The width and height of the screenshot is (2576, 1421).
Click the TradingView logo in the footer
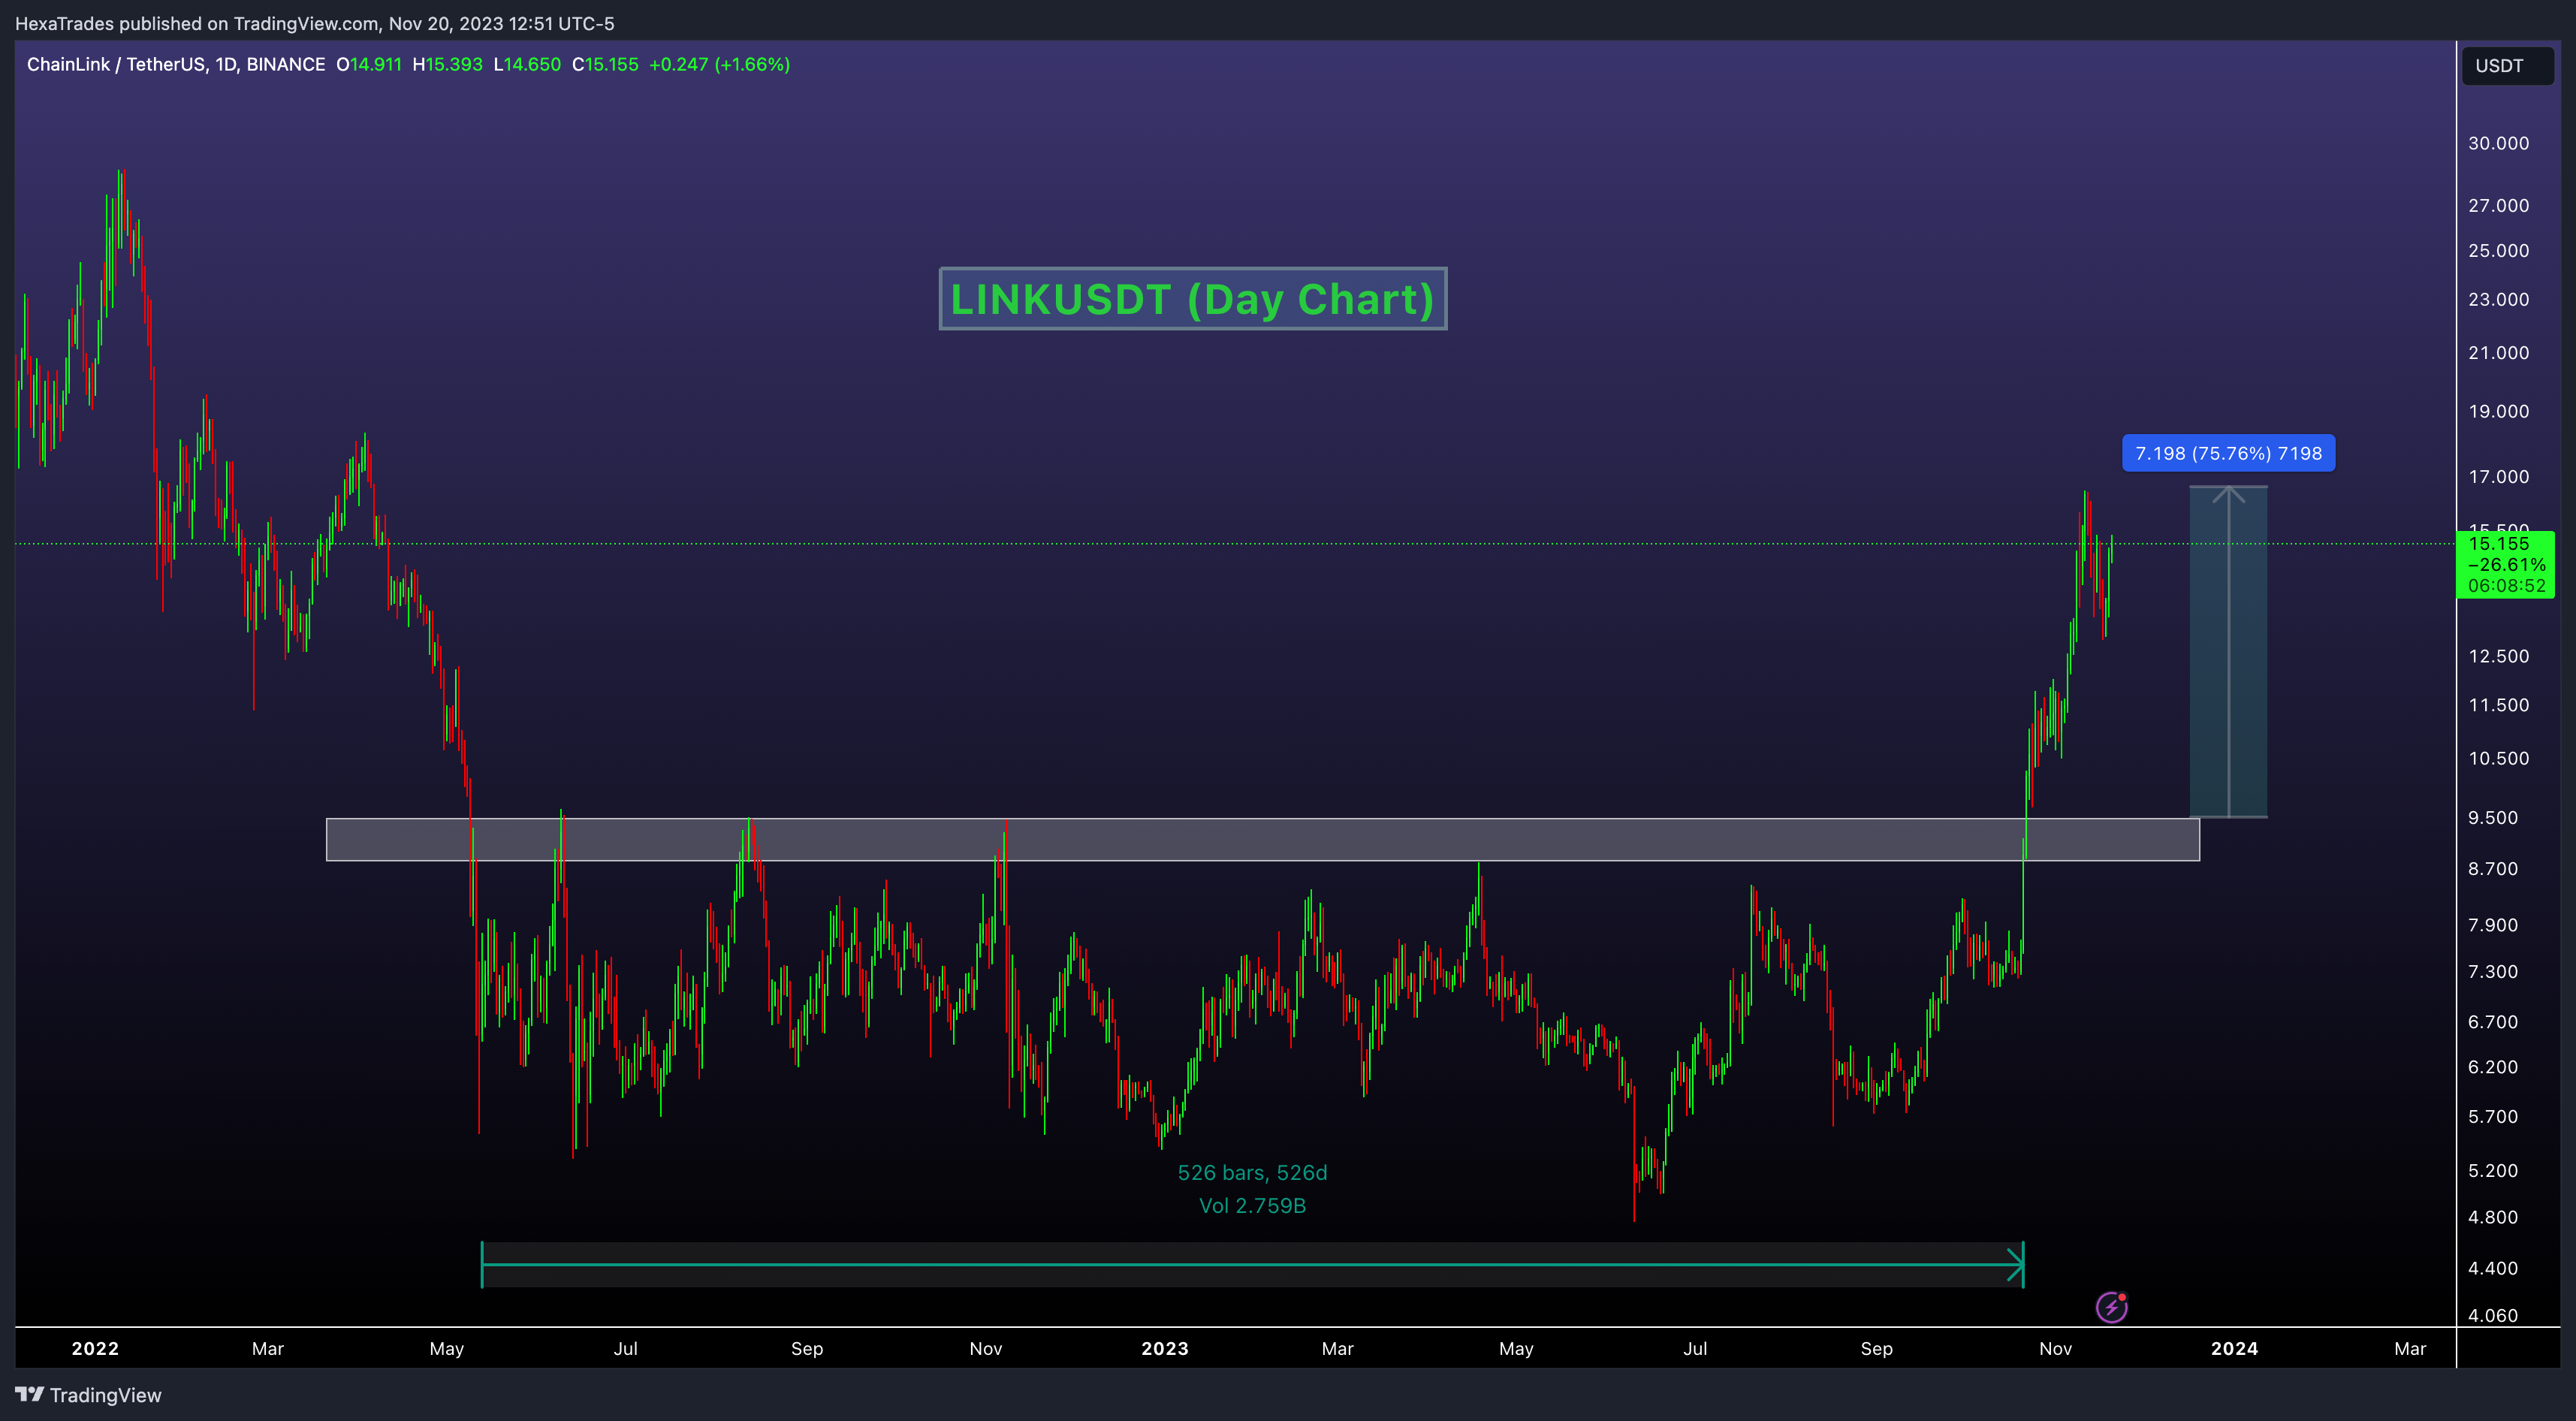88,1395
